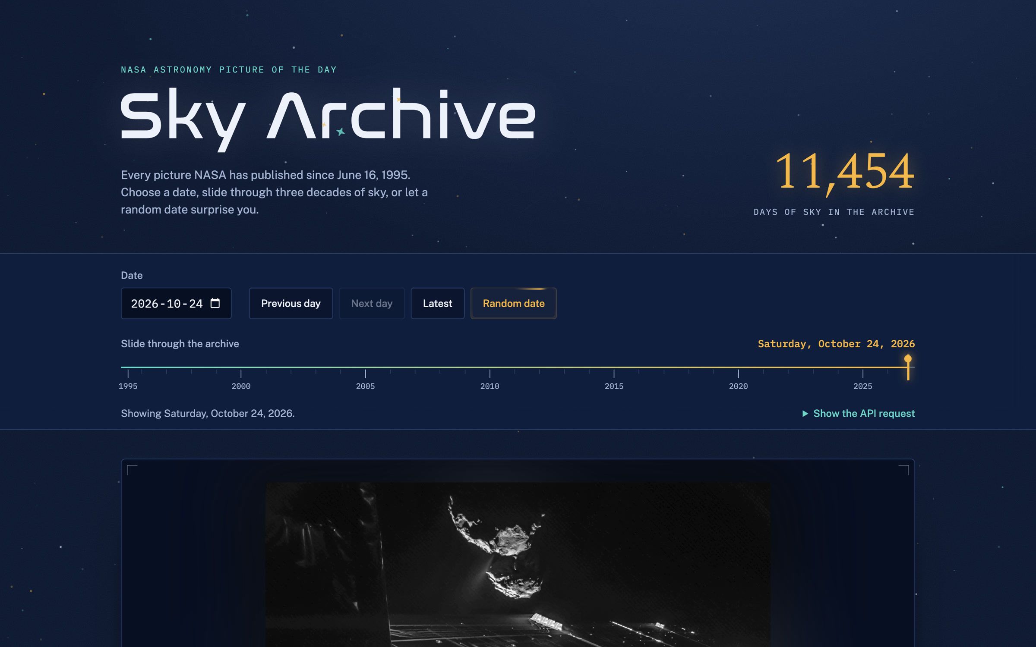Click 'NASA ASTRONOMY PICTURE OF THE DAY' label
This screenshot has height=647, width=1036.
tap(229, 69)
